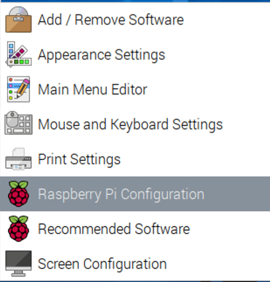The width and height of the screenshot is (270, 282).
Task: Open Recommended Software
Action: [135, 229]
